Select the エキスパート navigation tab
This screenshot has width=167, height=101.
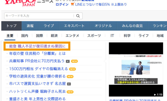pyautogui.click(x=74, y=26)
